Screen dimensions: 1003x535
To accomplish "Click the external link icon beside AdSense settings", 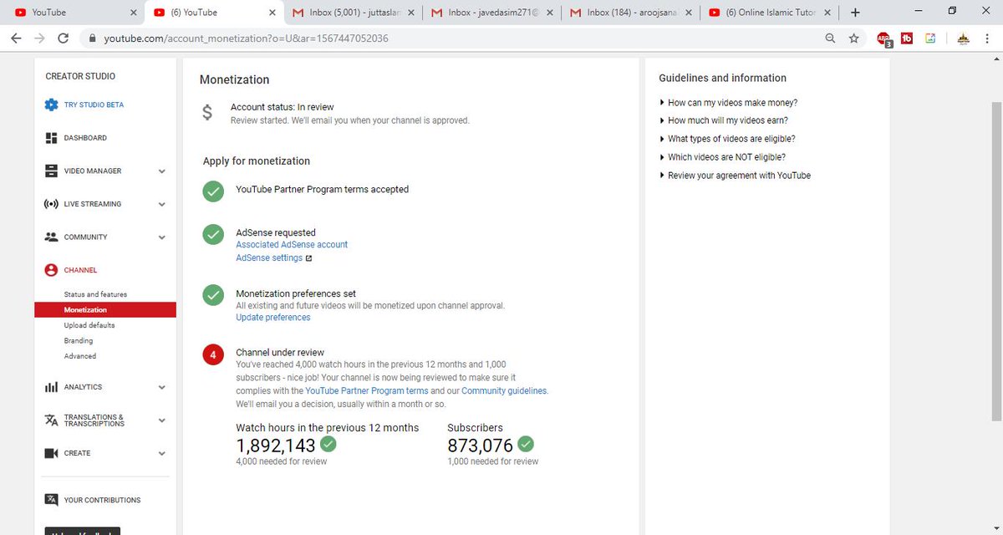I will point(309,258).
